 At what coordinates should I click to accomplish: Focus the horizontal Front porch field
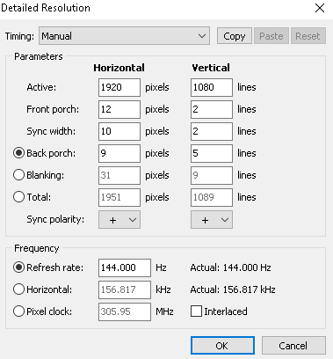pos(119,109)
